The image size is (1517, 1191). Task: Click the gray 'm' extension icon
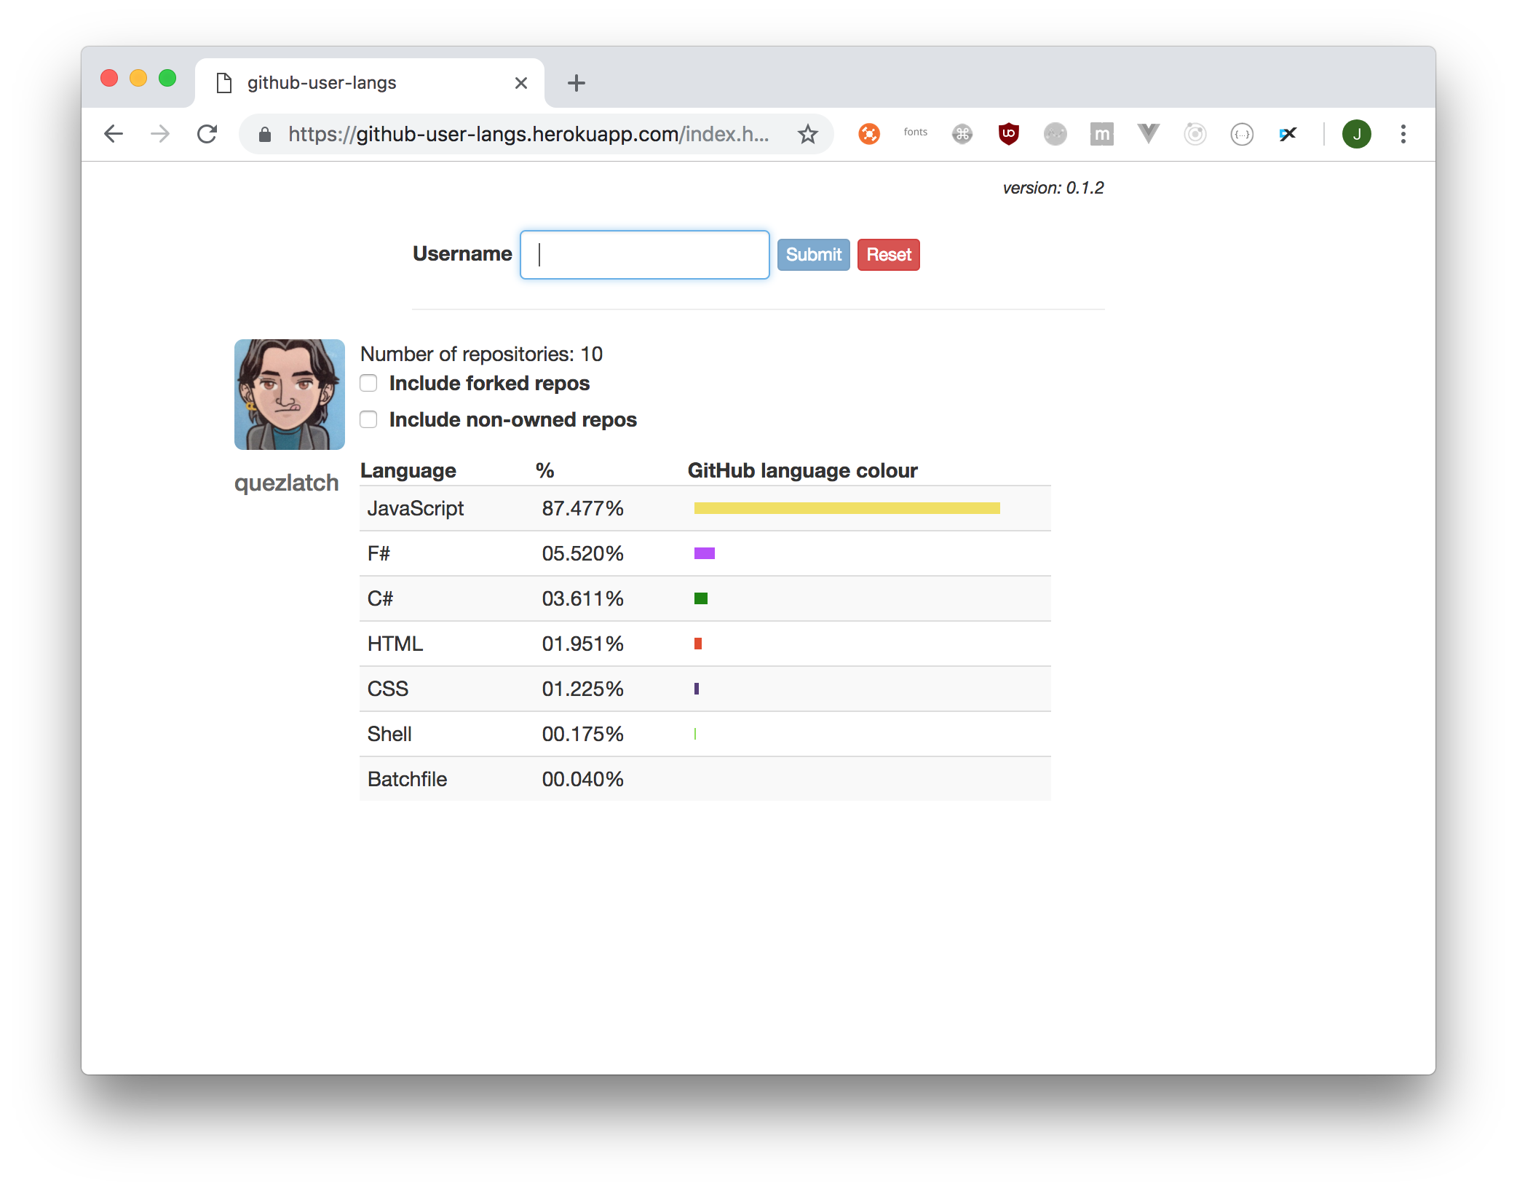coord(1101,134)
